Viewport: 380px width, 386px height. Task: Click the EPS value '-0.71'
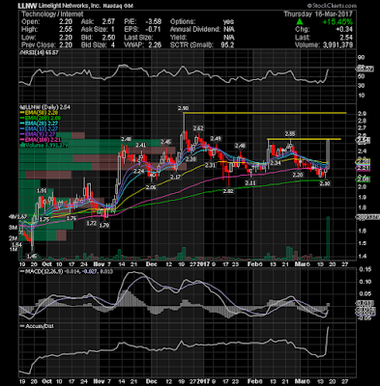pyautogui.click(x=154, y=30)
